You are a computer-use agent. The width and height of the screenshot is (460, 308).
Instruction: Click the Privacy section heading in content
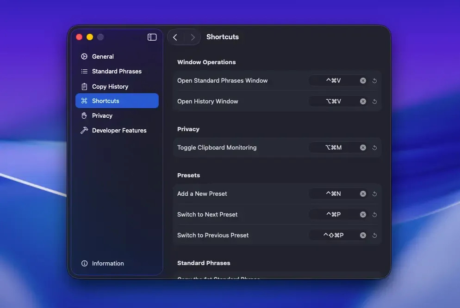click(188, 129)
